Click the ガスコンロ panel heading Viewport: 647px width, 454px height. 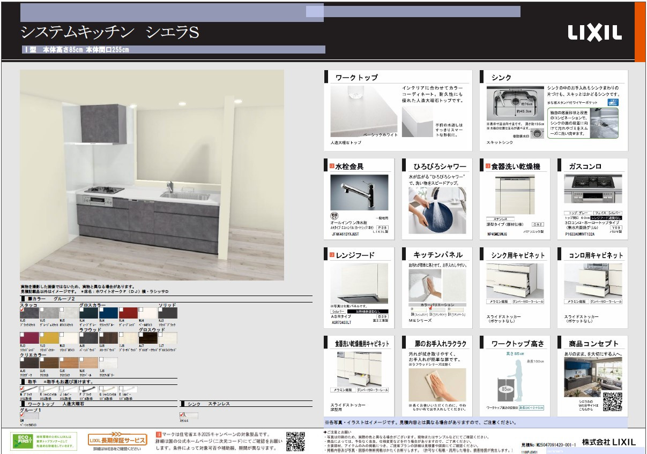point(585,167)
